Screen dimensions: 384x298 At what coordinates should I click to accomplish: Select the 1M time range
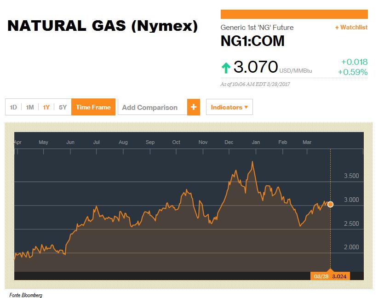pyautogui.click(x=30, y=107)
